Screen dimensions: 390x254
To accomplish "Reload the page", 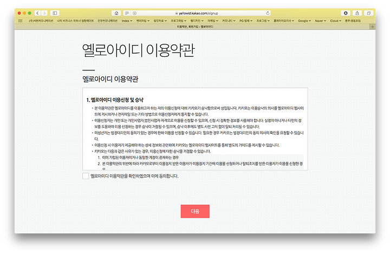I will click(268, 13).
